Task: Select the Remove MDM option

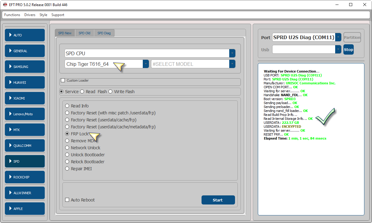Action: 67,141
